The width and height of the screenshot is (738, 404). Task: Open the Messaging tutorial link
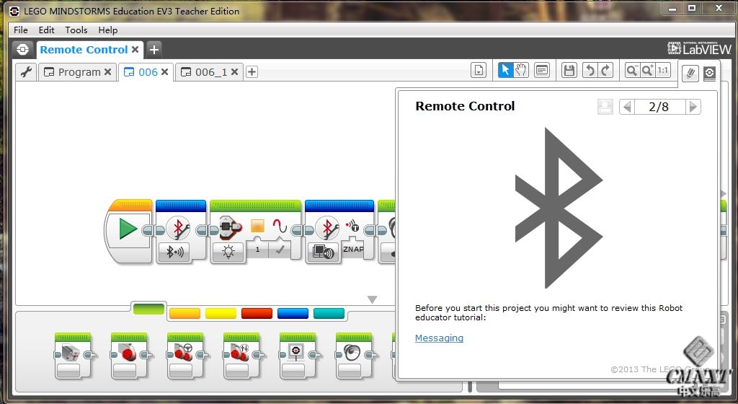pyautogui.click(x=439, y=338)
